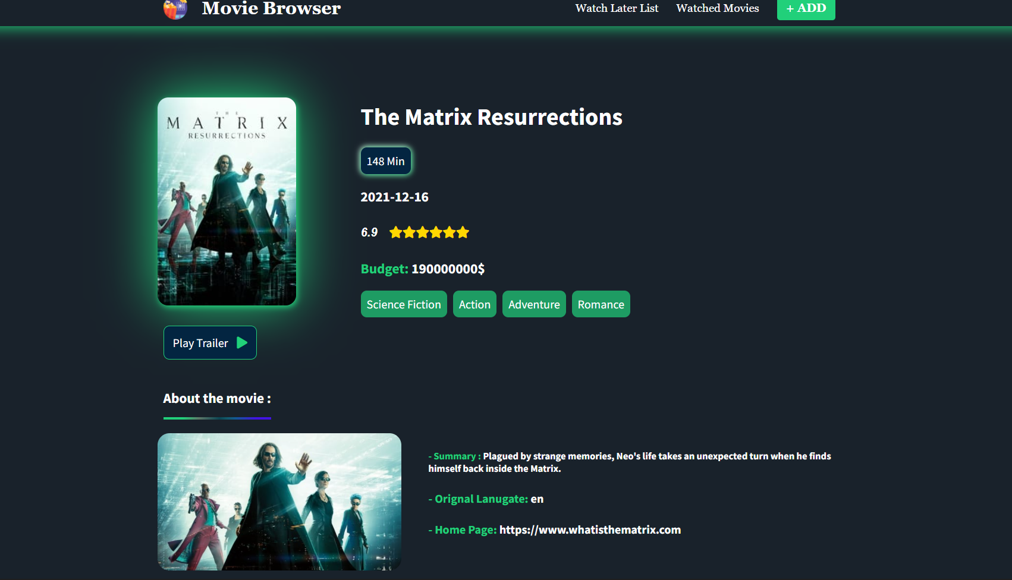
Task: Click the green play triangle icon
Action: click(242, 343)
